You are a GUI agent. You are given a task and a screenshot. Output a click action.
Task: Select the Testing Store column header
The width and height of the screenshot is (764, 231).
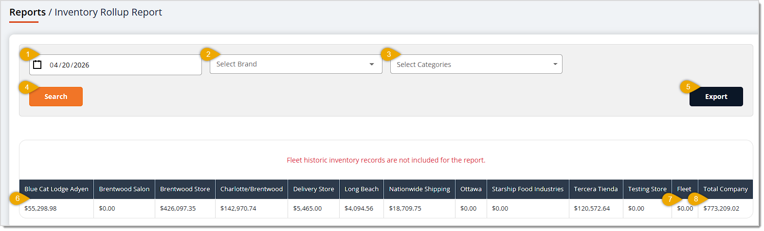click(x=647, y=189)
